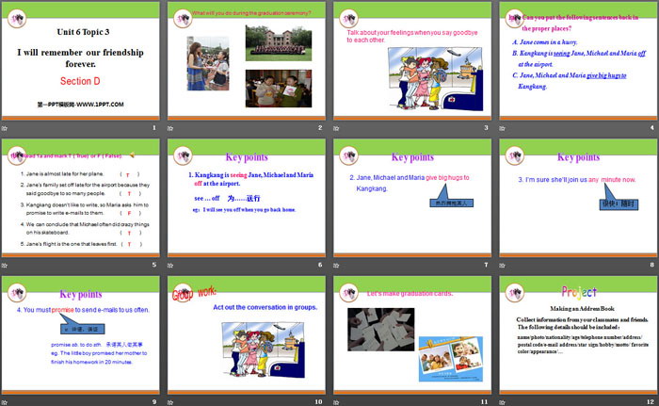Click the sound speaker icon on slide 5
The width and height of the screenshot is (659, 406).
pos(132,155)
